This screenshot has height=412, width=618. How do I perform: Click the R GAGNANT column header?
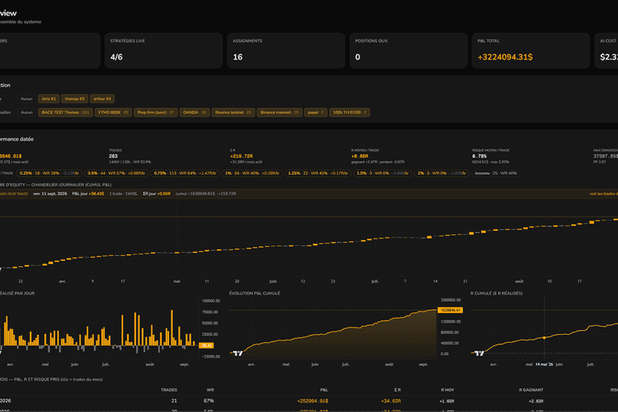coord(531,390)
